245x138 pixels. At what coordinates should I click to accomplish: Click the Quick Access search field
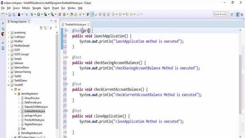click(x=220, y=14)
